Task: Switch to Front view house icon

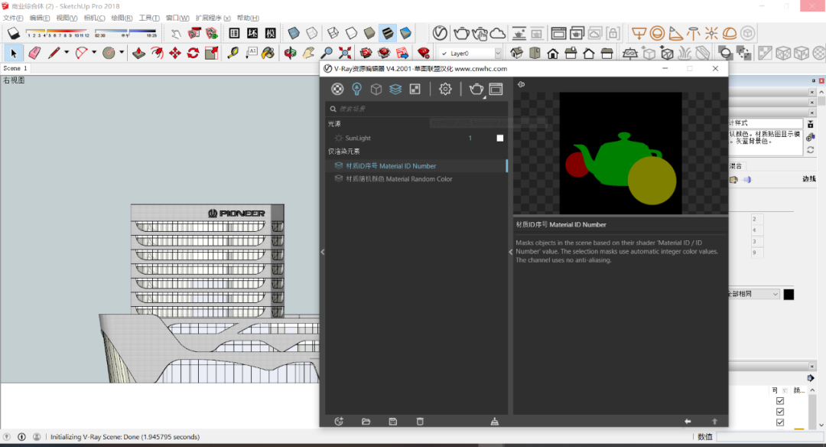Action: click(x=553, y=54)
